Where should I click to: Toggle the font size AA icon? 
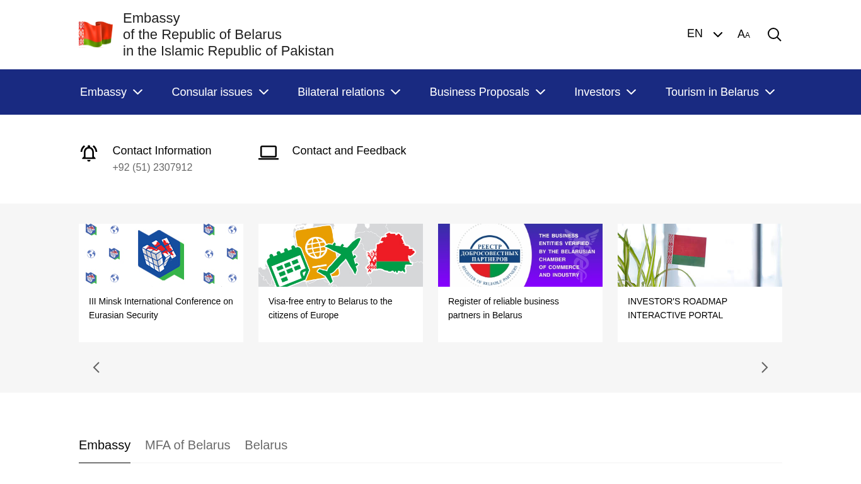click(744, 35)
